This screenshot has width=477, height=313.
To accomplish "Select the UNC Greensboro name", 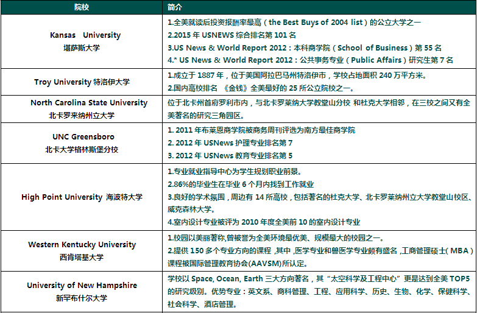I will pyautogui.click(x=83, y=136).
